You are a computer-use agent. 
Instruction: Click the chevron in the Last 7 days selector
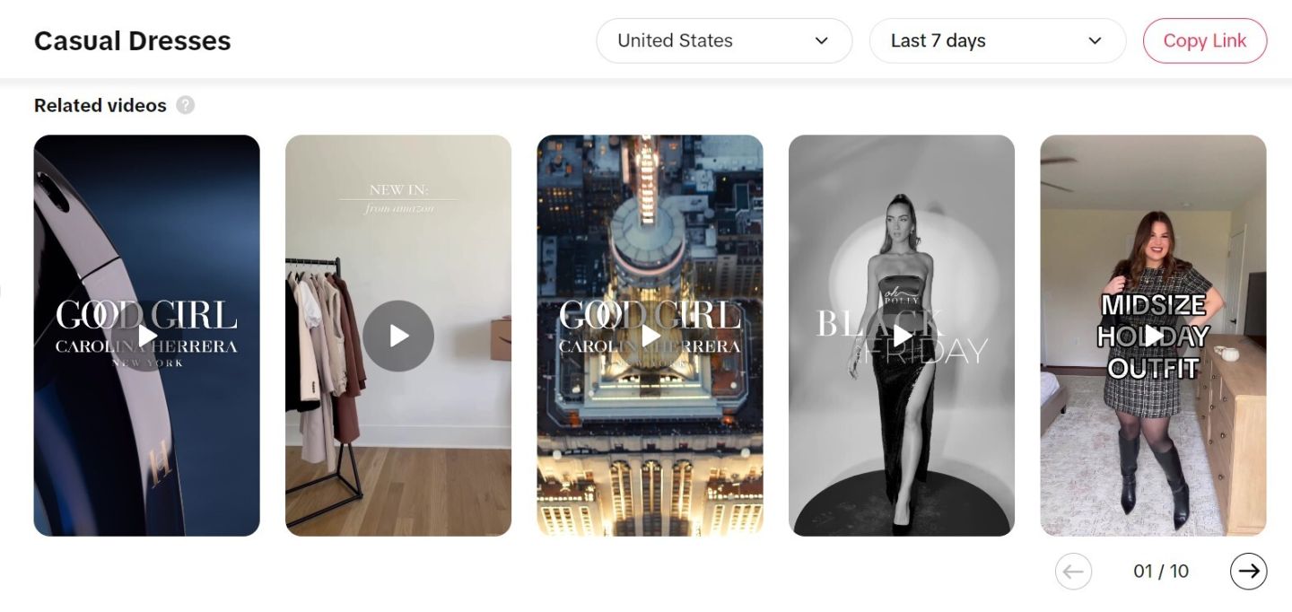[x=1095, y=41]
